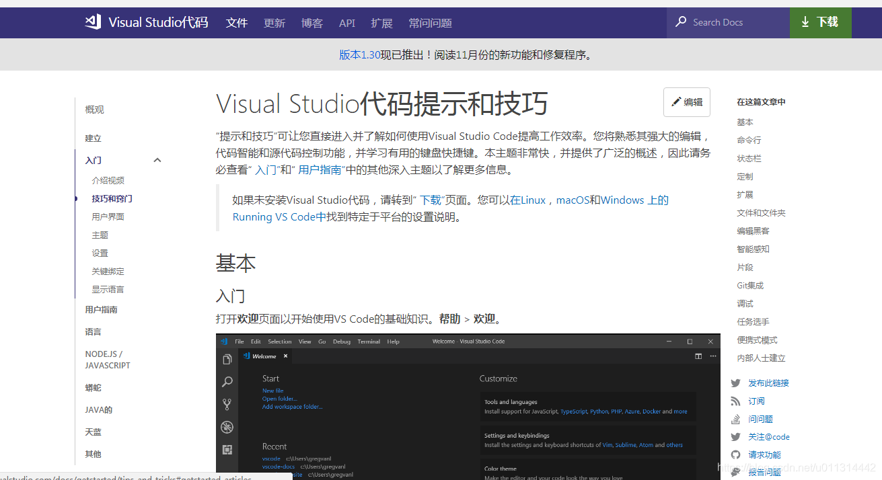Jump to 便携式模式 in the article outline
The height and width of the screenshot is (480, 882).
[x=757, y=339]
